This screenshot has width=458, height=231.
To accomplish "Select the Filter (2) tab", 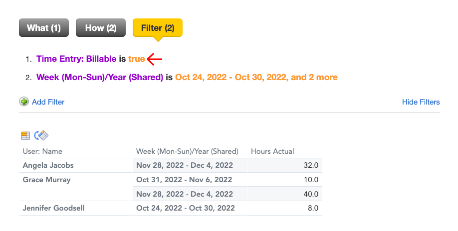I will coord(158,28).
